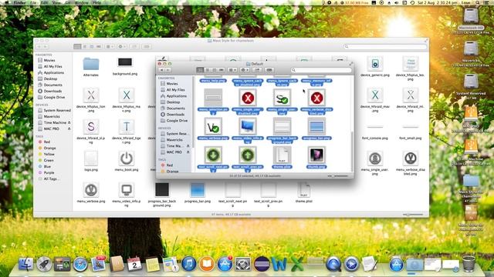Screen dimensions: 494x277
Task: Open the File menu
Action: tap(34, 2)
